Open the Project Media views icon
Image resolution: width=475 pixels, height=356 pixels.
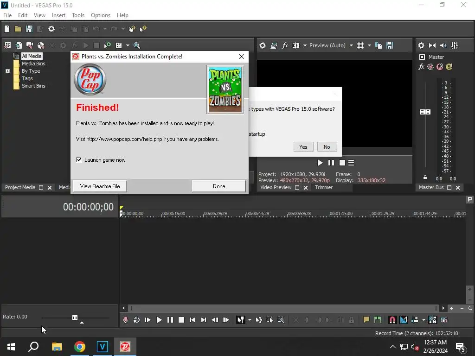(x=119, y=45)
